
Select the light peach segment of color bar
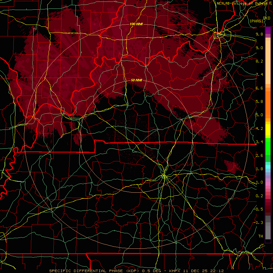coord(268,62)
